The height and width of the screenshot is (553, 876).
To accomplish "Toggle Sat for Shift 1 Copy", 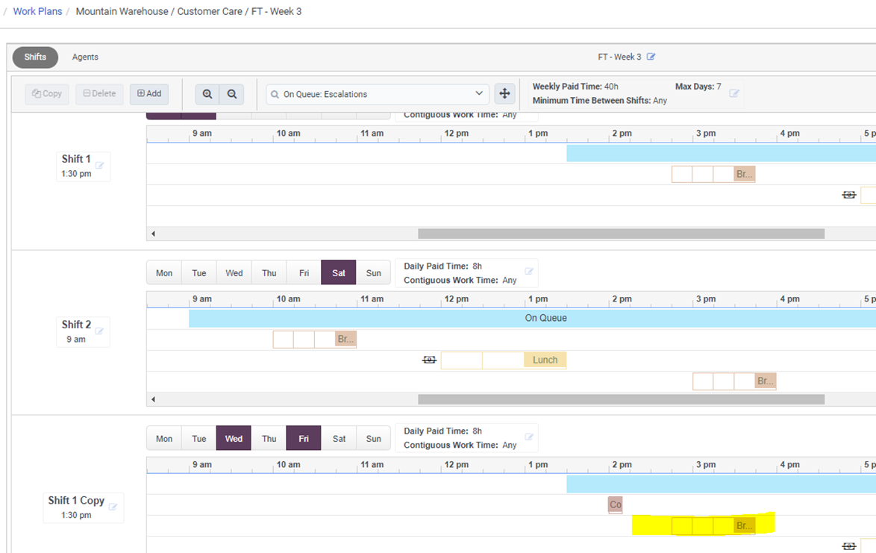I will coord(339,439).
